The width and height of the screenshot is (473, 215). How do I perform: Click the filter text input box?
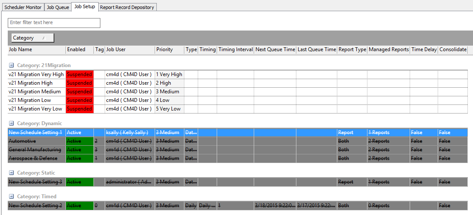pos(54,23)
